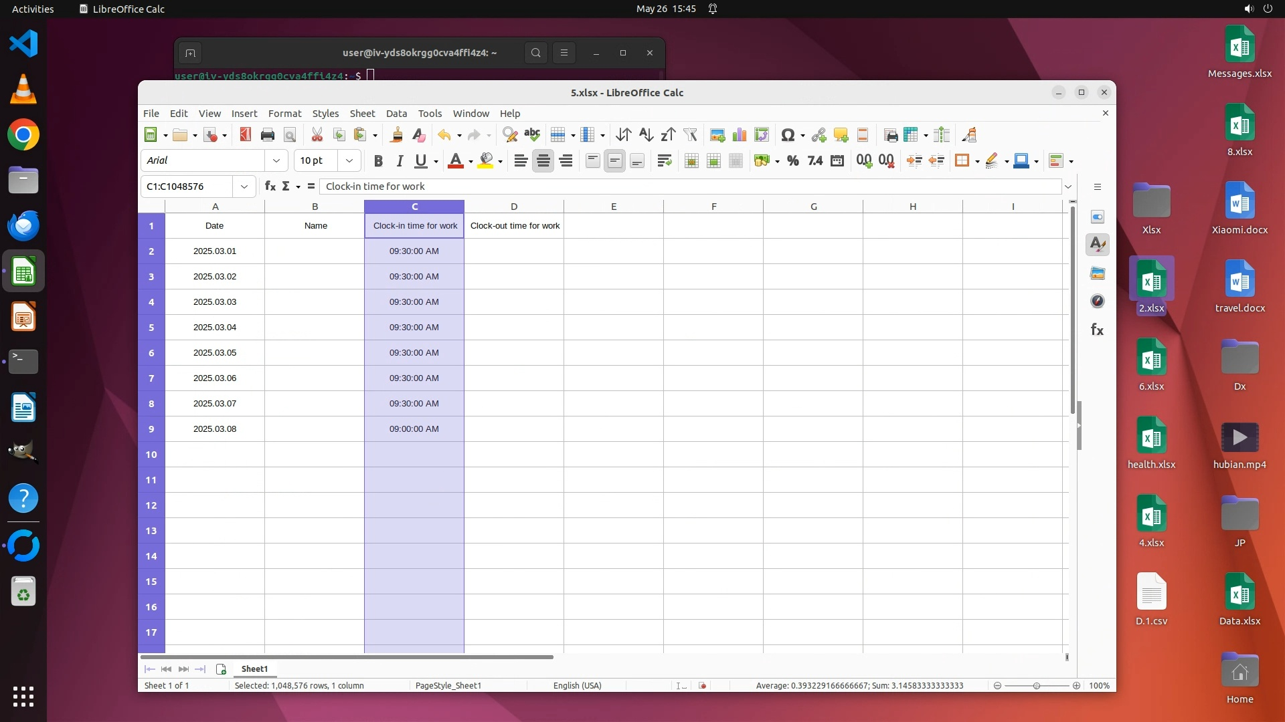The image size is (1285, 722).
Task: Click the Insert Chart icon
Action: coord(740,135)
